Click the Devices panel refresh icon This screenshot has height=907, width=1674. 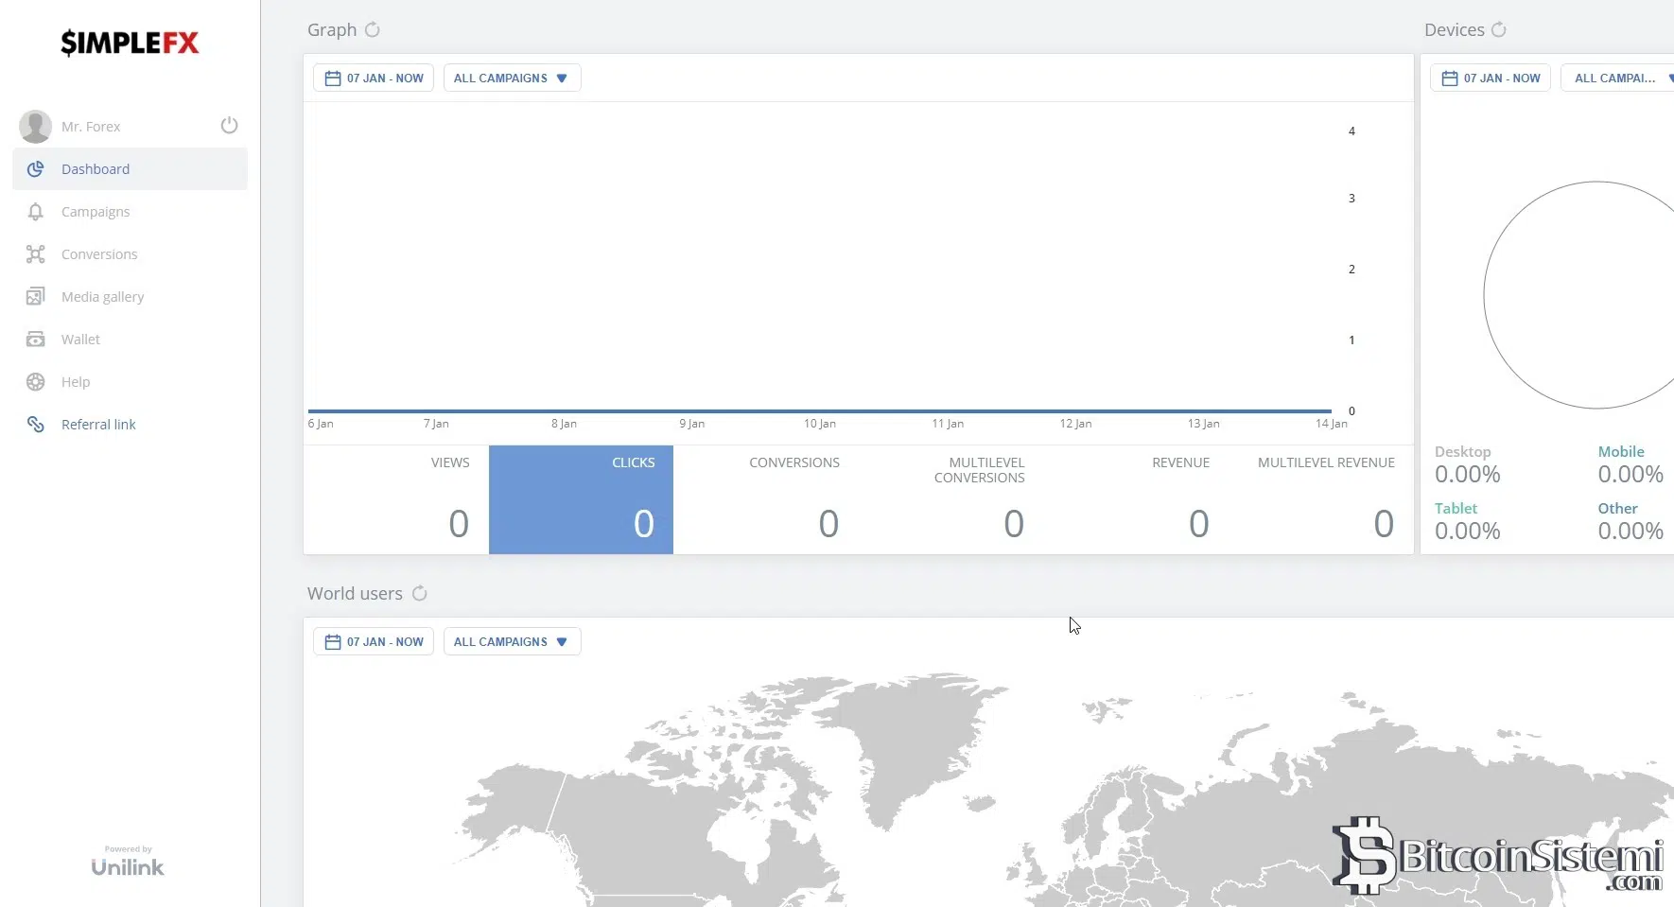1499,30
